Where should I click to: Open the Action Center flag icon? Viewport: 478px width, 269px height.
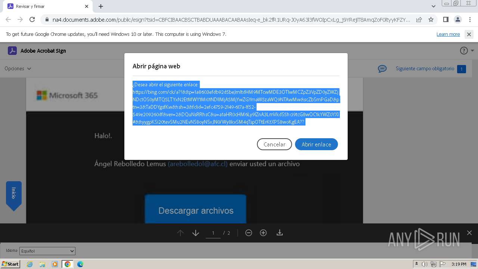coord(443,264)
